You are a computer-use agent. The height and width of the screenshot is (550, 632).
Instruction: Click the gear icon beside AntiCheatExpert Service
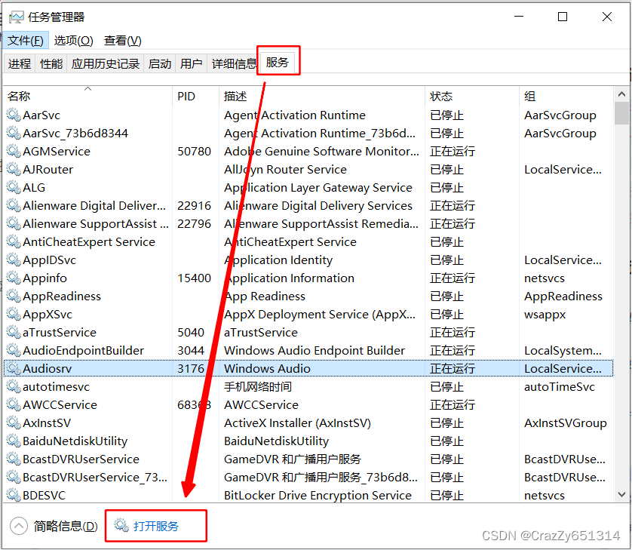click(14, 242)
